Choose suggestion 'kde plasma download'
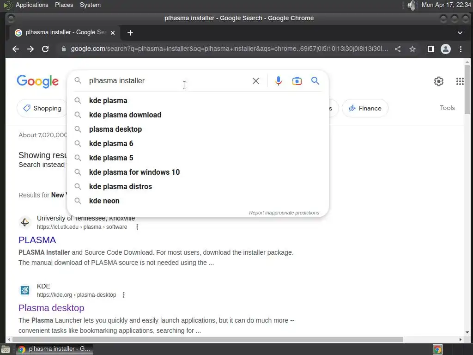 click(198, 115)
